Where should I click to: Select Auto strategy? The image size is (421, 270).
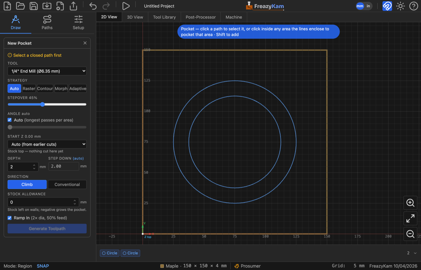(x=14, y=89)
